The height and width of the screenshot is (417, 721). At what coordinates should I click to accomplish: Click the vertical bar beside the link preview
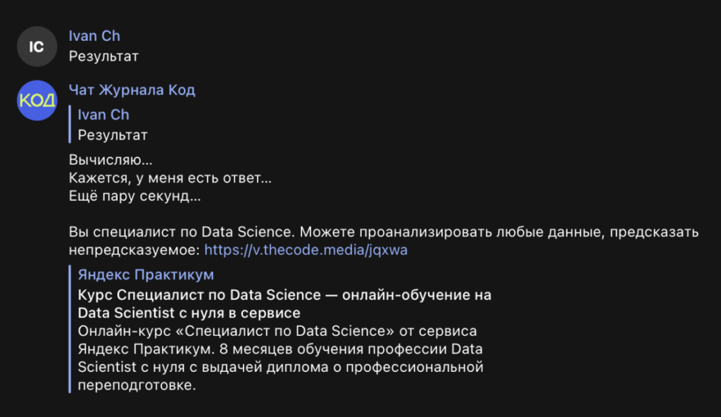click(68, 328)
